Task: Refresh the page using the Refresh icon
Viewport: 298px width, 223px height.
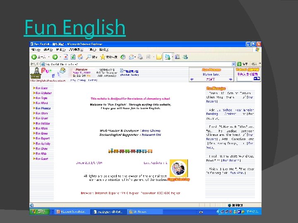Action: pyautogui.click(x=73, y=57)
